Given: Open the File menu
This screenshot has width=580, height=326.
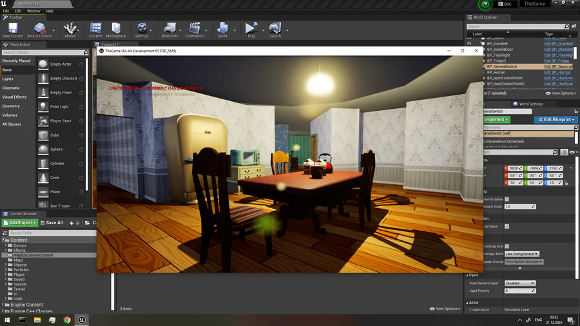Looking at the screenshot, I should (6, 11).
